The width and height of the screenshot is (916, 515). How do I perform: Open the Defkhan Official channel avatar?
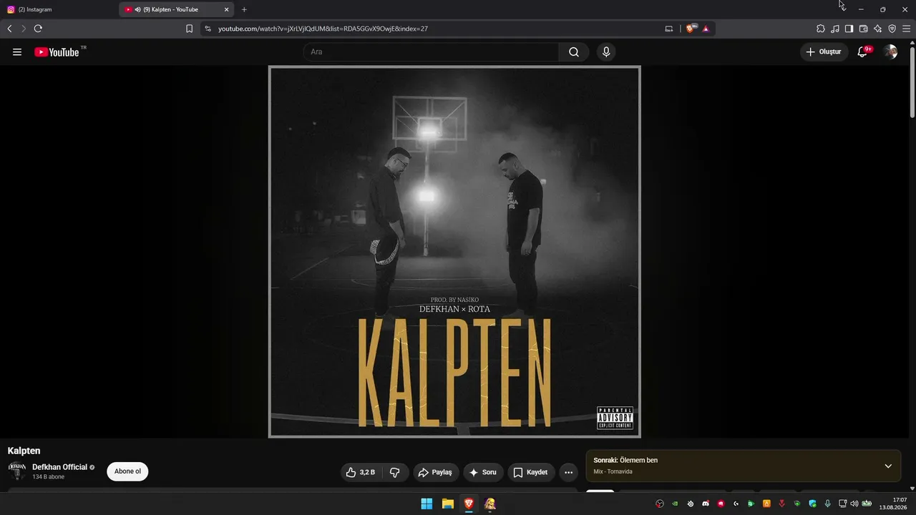[17, 471]
